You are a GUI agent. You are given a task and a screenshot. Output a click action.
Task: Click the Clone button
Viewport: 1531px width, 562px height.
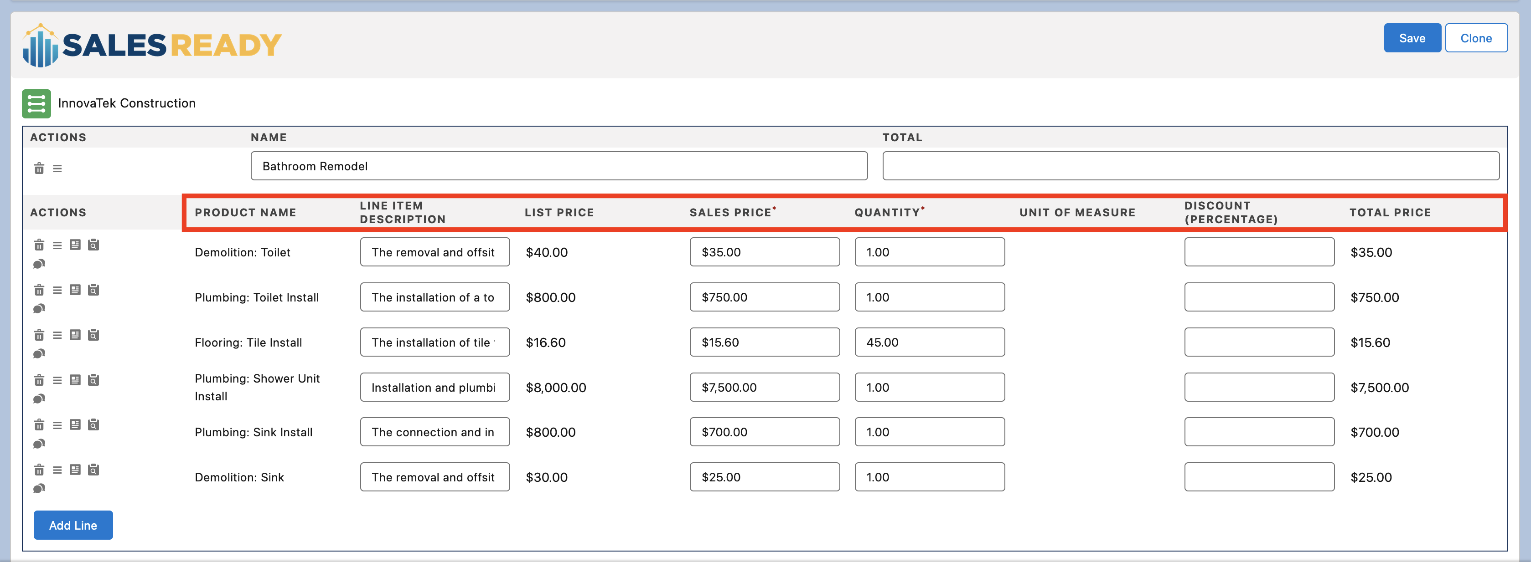point(1476,38)
